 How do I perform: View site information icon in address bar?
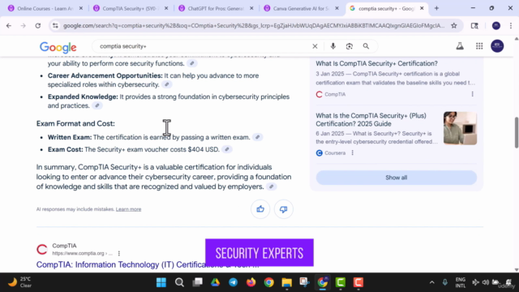pyautogui.click(x=55, y=25)
